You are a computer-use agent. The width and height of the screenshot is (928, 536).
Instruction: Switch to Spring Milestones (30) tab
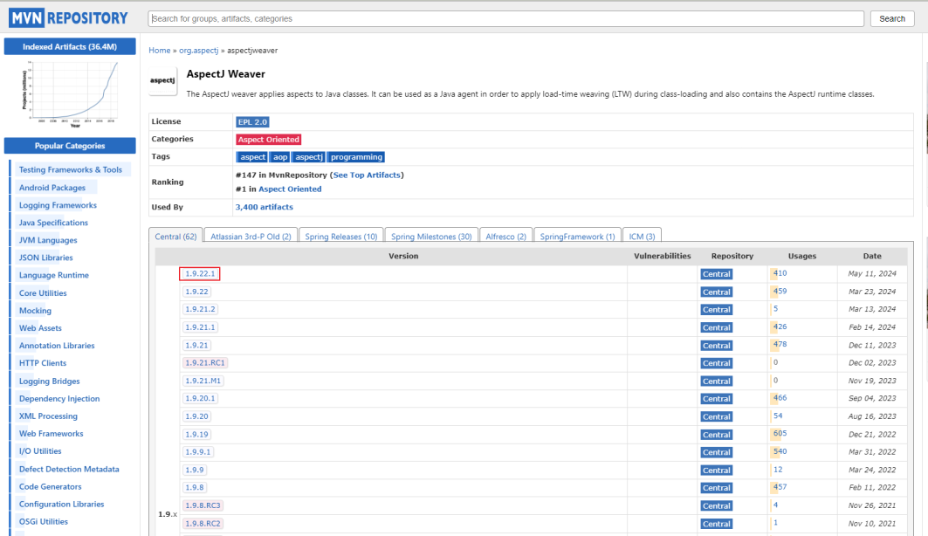click(431, 237)
